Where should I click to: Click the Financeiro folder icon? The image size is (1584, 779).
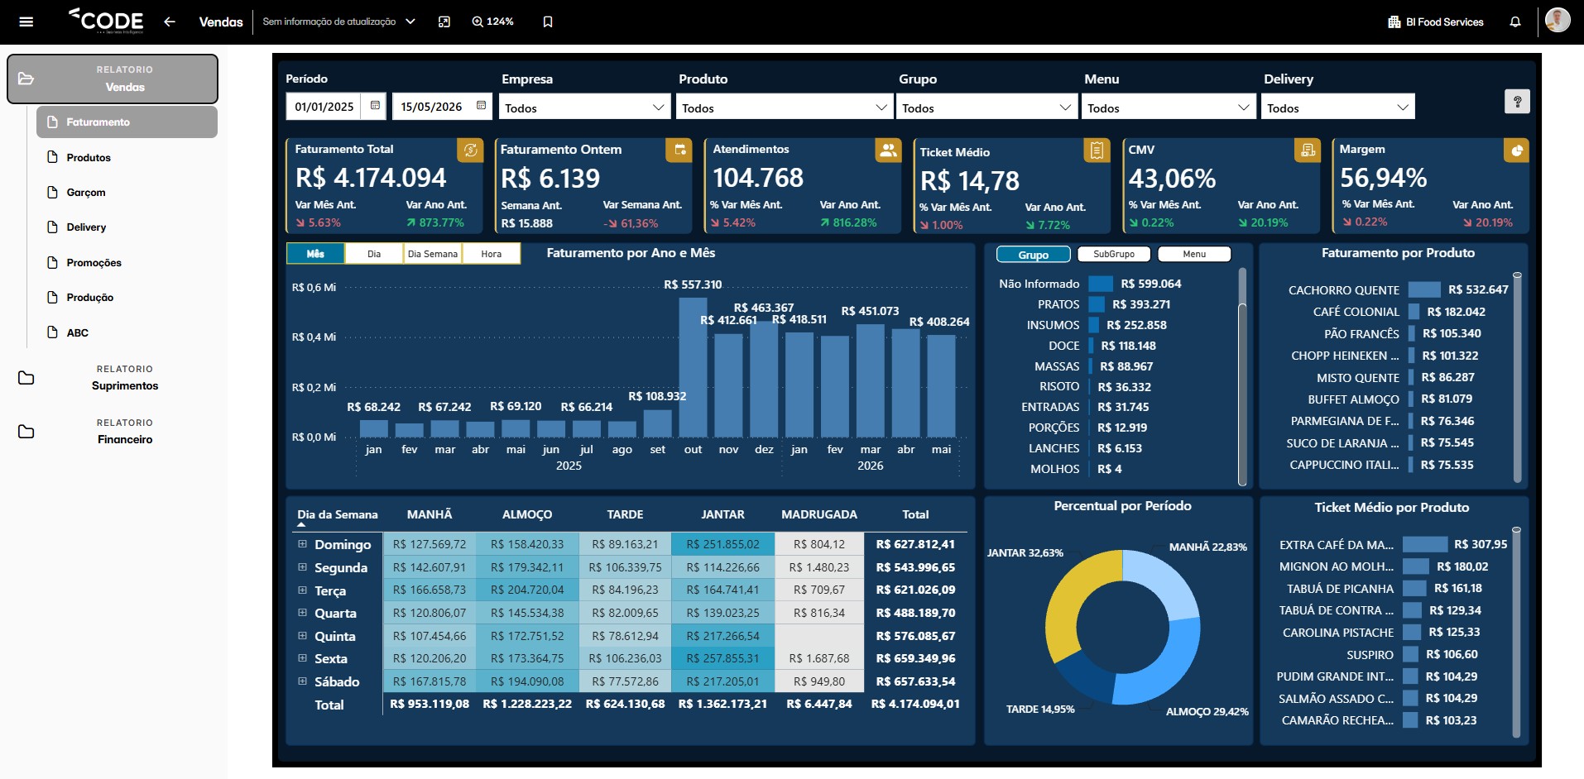pyautogui.click(x=26, y=432)
